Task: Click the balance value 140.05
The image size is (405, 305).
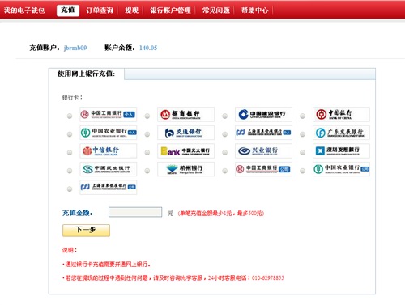Action: [148, 48]
